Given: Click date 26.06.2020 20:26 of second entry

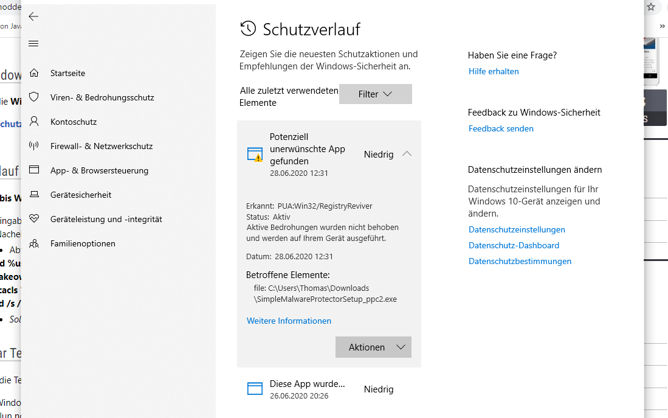Looking at the screenshot, I should tap(299, 396).
